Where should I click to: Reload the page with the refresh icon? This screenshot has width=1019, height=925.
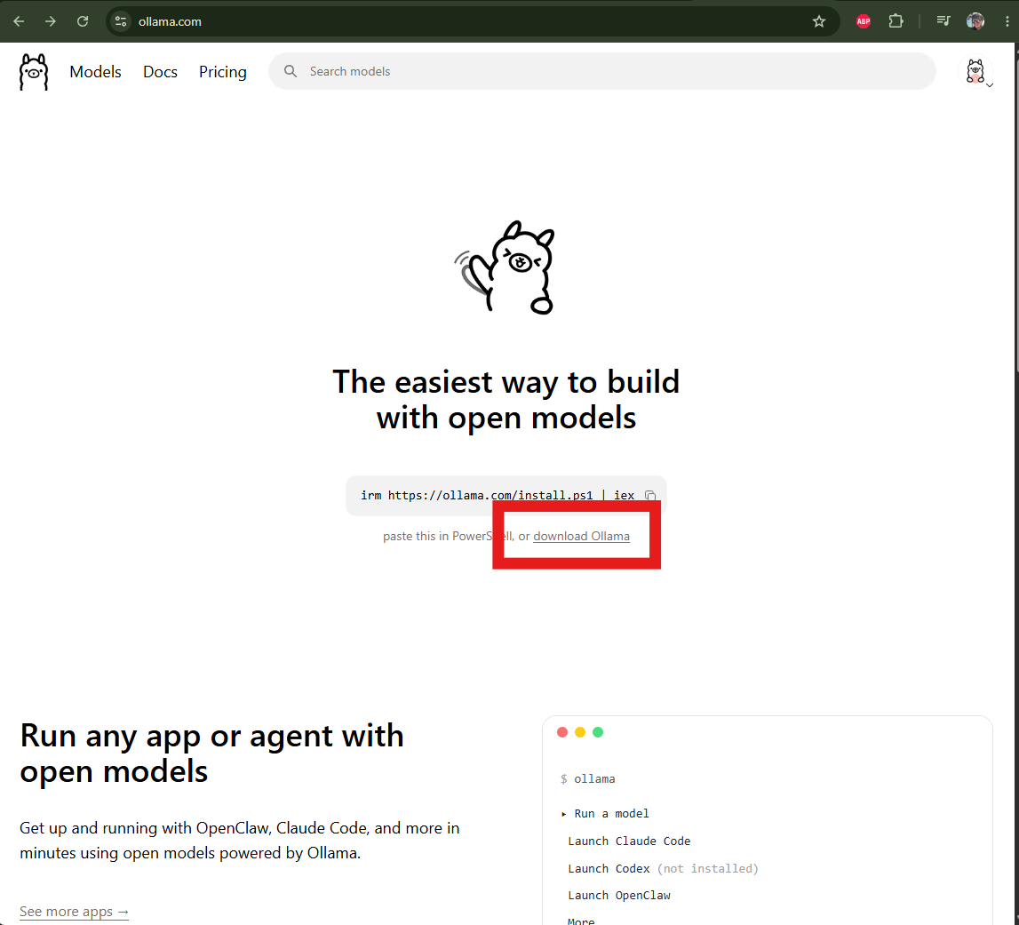(x=83, y=21)
